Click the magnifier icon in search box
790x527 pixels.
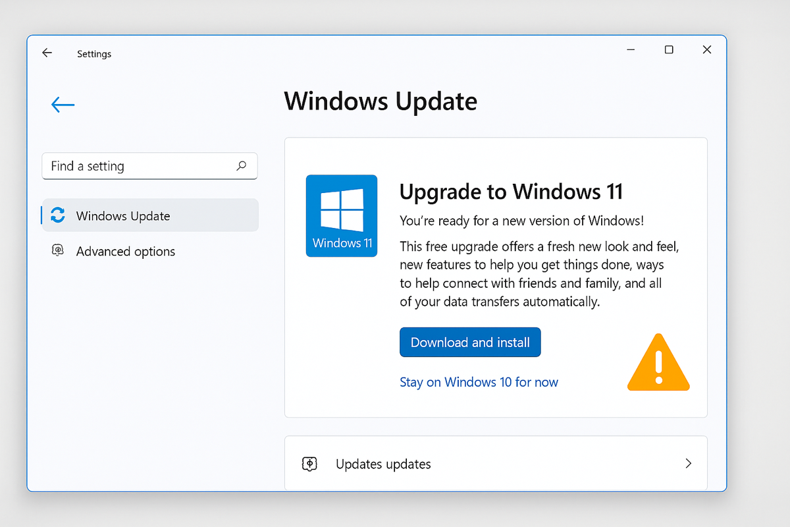tap(242, 166)
